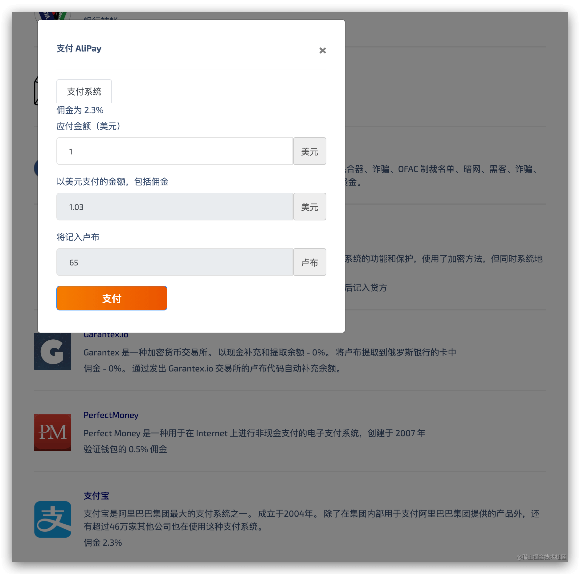Image resolution: width=580 pixels, height=574 pixels.
Task: Select the Garantex exchange icon
Action: [52, 351]
